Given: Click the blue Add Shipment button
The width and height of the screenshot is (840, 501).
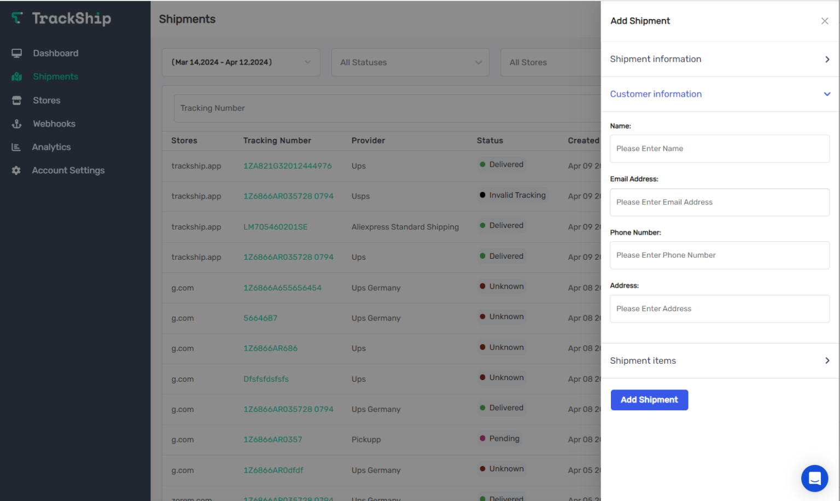Looking at the screenshot, I should (x=649, y=400).
